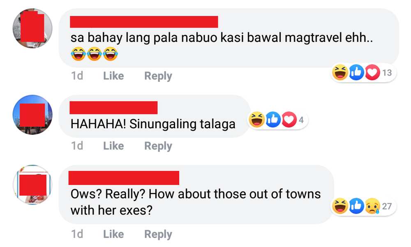Viewport: 411px width, 247px height.
Task: Click the heart reaction icon beside "Sinungaling talaga"
Action: (289, 120)
